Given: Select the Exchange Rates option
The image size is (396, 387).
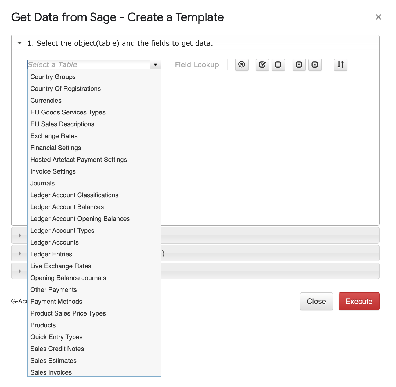Looking at the screenshot, I should (x=94, y=136).
